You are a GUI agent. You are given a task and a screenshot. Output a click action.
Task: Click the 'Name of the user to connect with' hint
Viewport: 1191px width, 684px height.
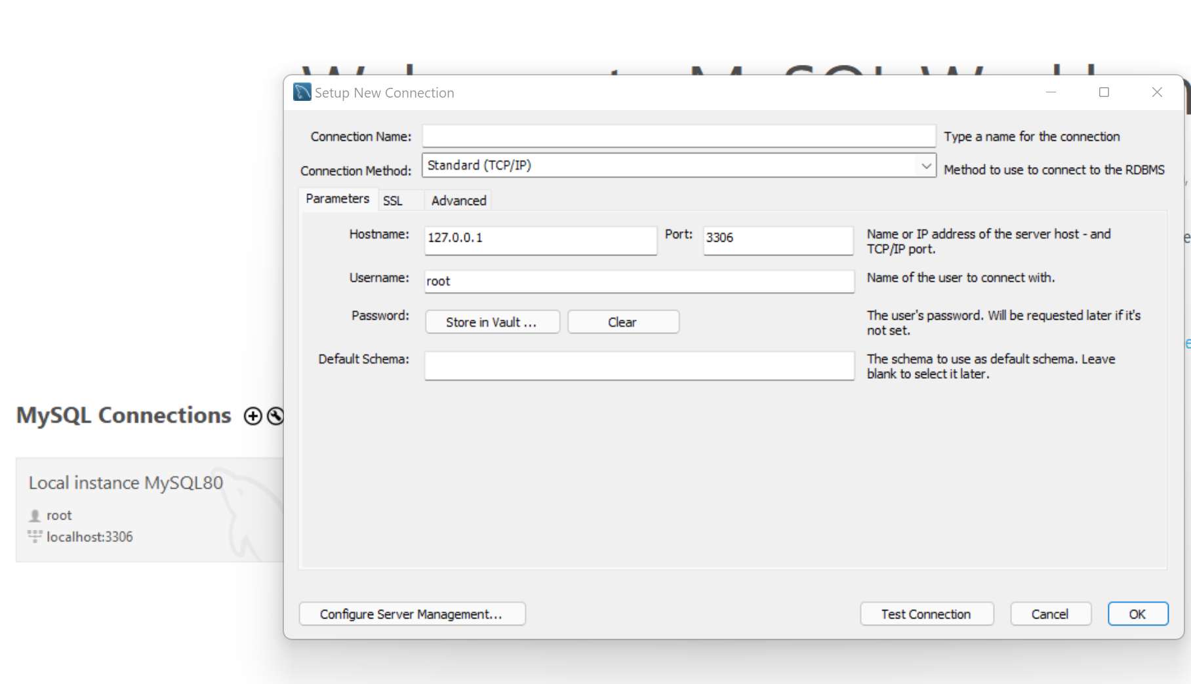(961, 277)
